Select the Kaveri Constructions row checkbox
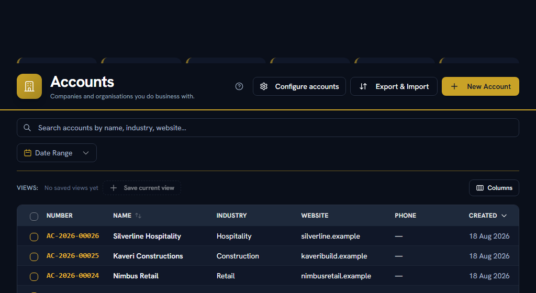This screenshot has width=536, height=293. pos(34,256)
